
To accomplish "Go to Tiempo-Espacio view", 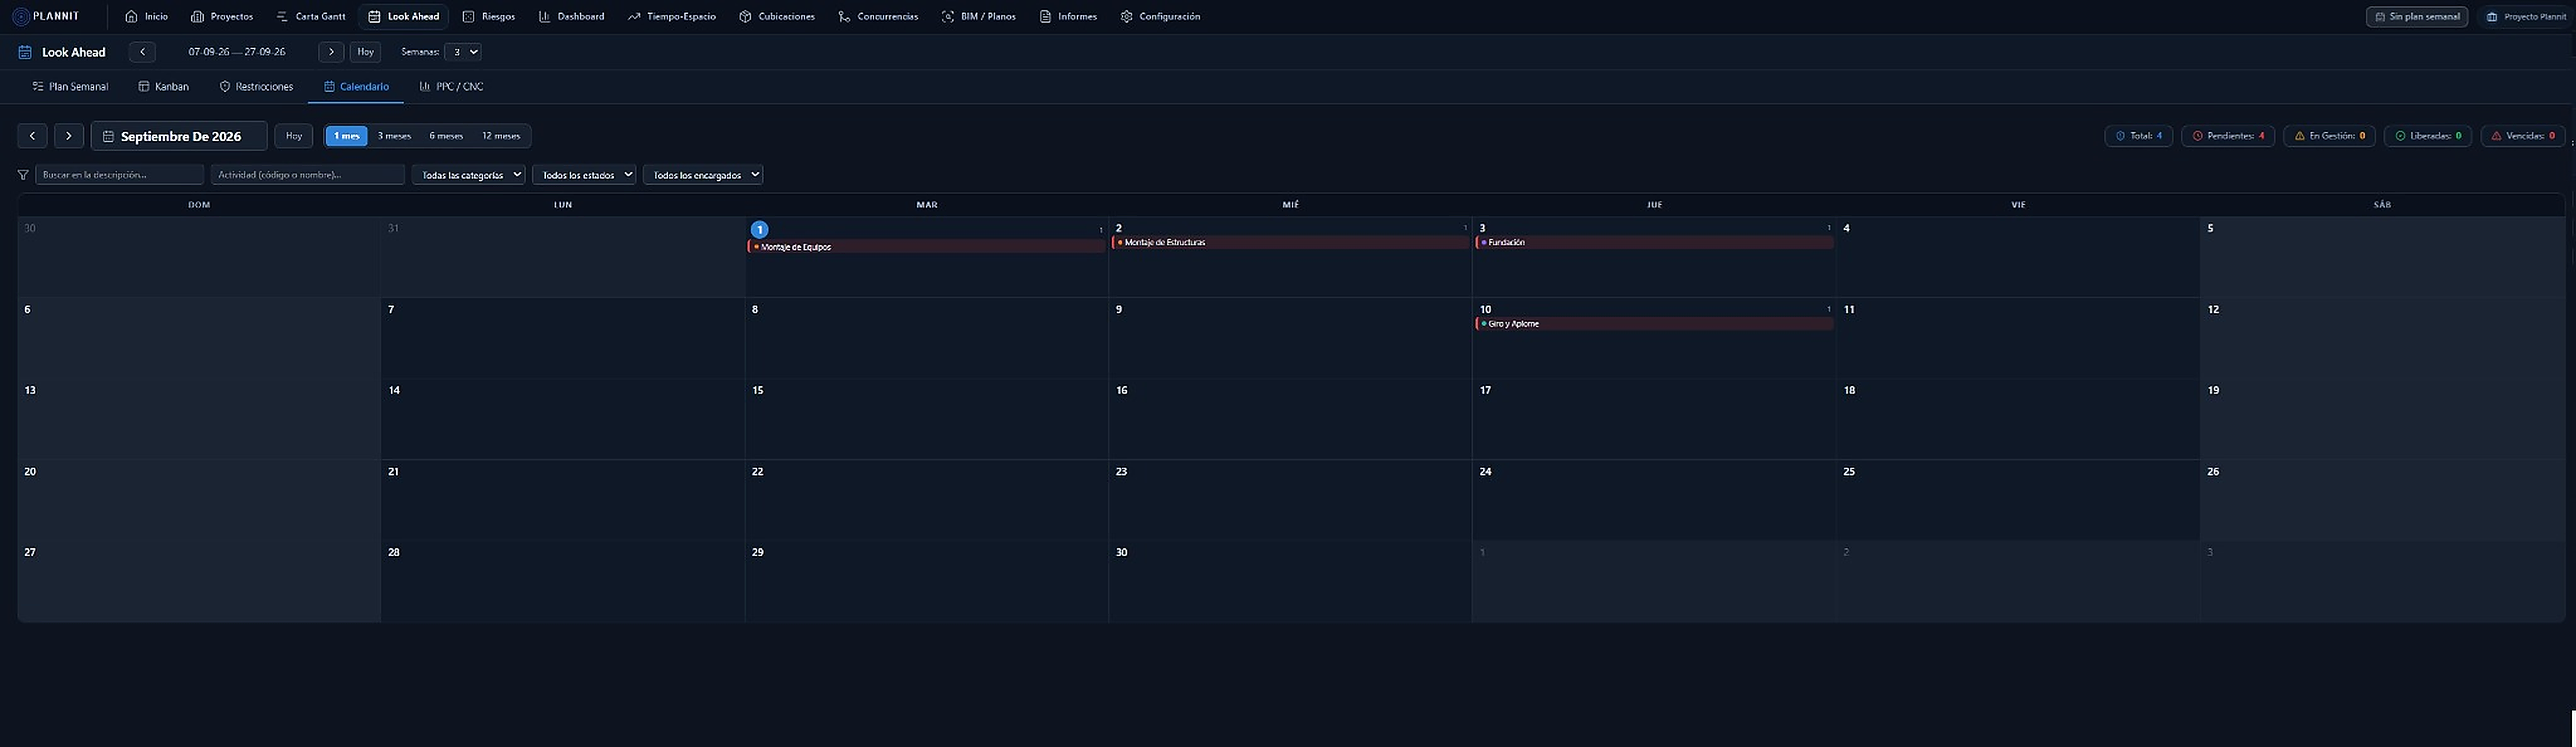I will [x=671, y=16].
